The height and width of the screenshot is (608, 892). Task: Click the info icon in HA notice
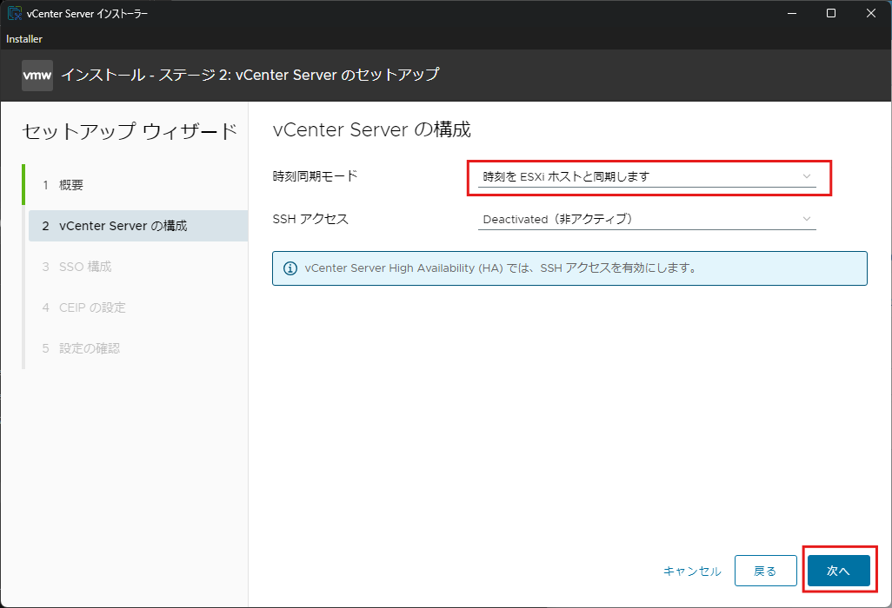tap(290, 268)
